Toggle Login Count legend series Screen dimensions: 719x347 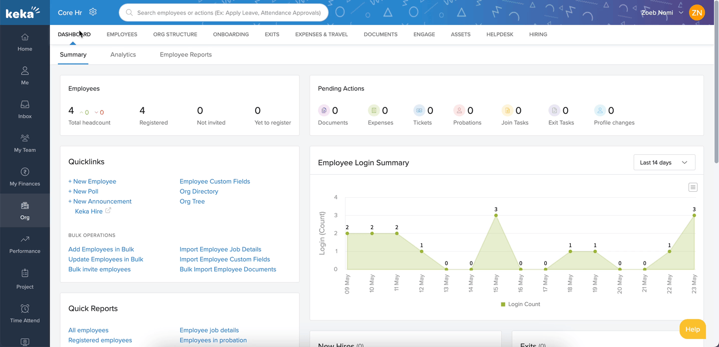(x=520, y=304)
